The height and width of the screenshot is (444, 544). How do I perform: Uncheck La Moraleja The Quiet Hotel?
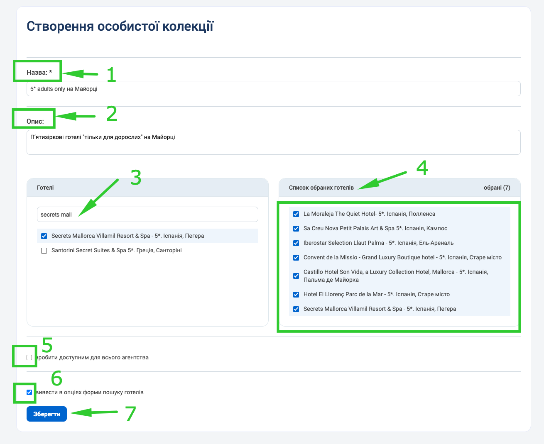[x=296, y=214]
